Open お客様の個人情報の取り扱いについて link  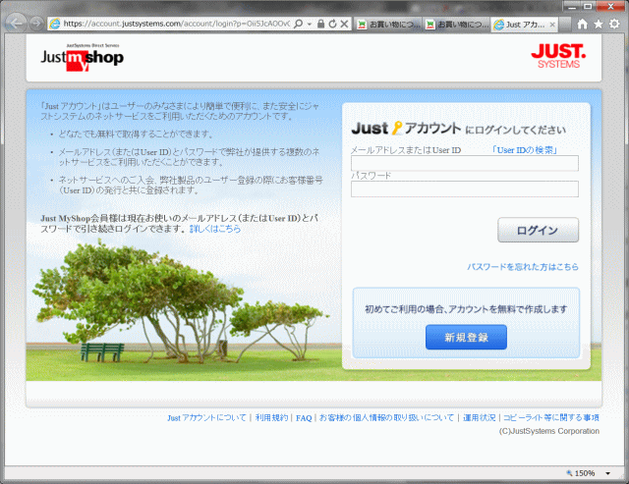click(x=386, y=418)
